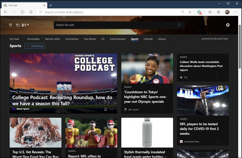This screenshot has height=158, width=242.
Task: Click the Yahoo! Sports source label
Action: [x=23, y=109]
